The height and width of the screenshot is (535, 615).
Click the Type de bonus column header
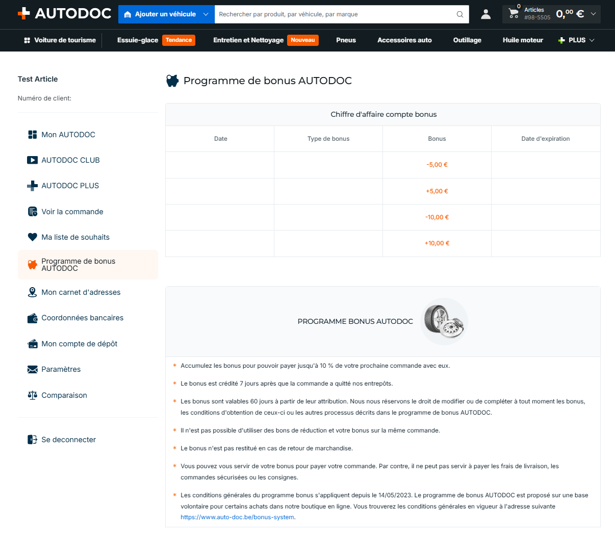pyautogui.click(x=328, y=139)
